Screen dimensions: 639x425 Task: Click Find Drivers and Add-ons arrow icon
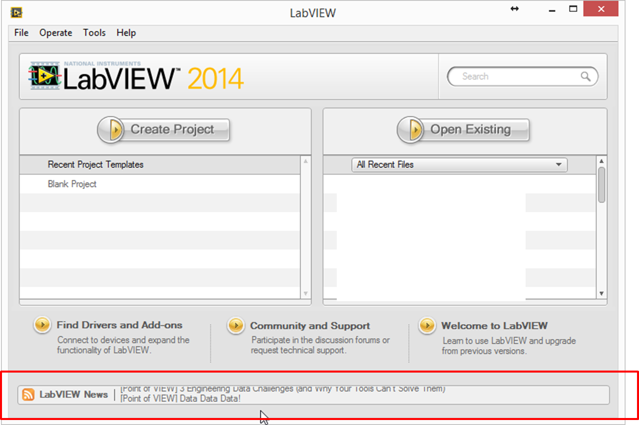42,325
